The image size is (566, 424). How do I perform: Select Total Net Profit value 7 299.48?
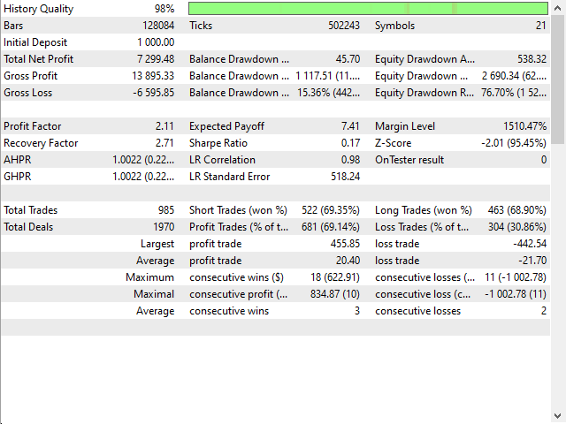[x=156, y=59]
